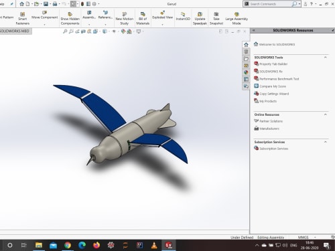Open the Appearances task pane tab
The width and height of the screenshot is (335, 251).
(246, 72)
